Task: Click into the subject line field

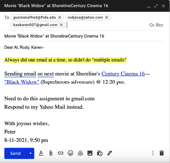Action: point(85,36)
